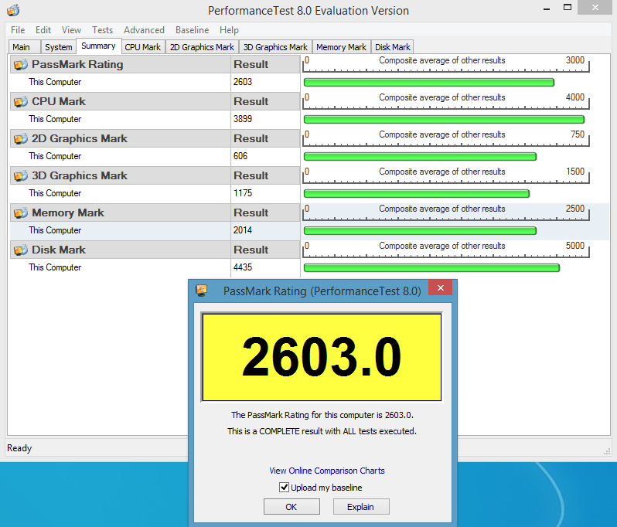Open the Tests menu

[102, 30]
